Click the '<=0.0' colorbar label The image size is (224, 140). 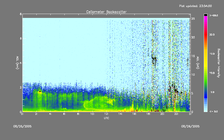(x=214, y=111)
